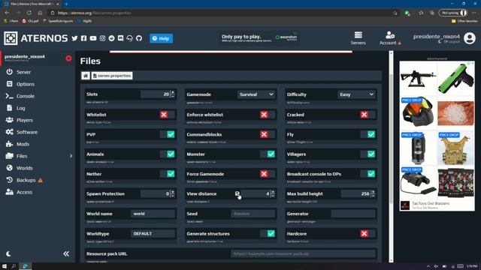
Task: Click the Aternos logo icon
Action: (11, 38)
